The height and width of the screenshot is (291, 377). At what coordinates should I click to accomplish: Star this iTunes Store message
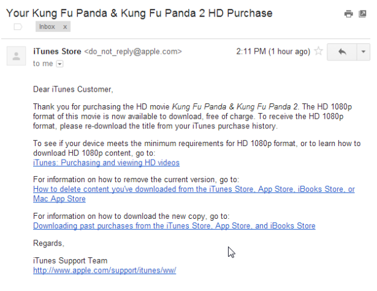pyautogui.click(x=318, y=52)
